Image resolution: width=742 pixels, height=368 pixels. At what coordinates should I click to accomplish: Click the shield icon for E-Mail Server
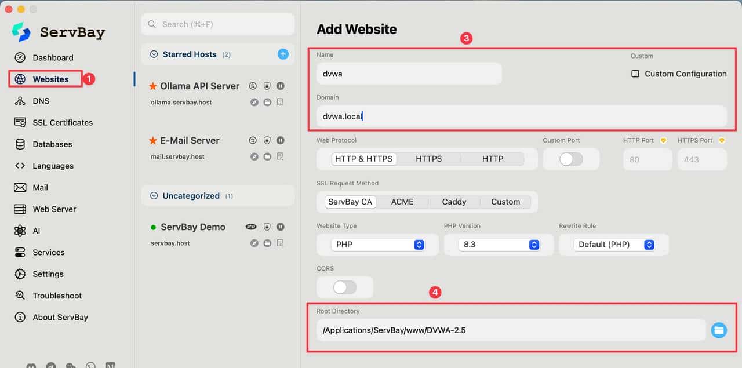pyautogui.click(x=267, y=140)
